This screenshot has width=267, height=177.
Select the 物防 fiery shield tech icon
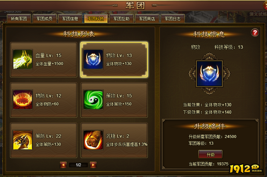tap(23, 100)
